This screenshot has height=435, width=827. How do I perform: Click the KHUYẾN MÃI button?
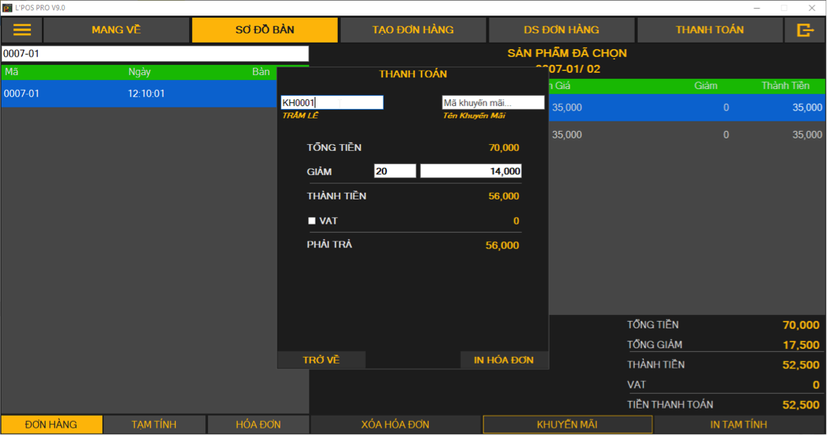567,425
